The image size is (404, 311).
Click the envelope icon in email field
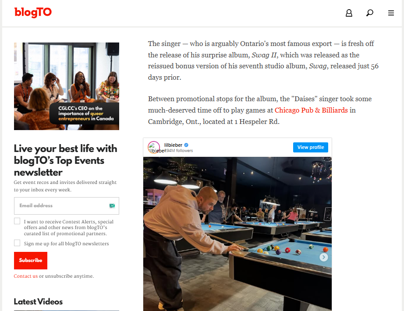tap(112, 205)
